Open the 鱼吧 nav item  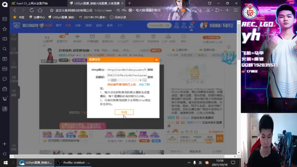click(110, 25)
